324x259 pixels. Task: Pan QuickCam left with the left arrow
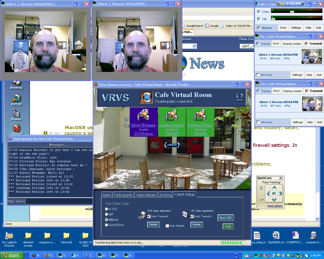(268, 194)
